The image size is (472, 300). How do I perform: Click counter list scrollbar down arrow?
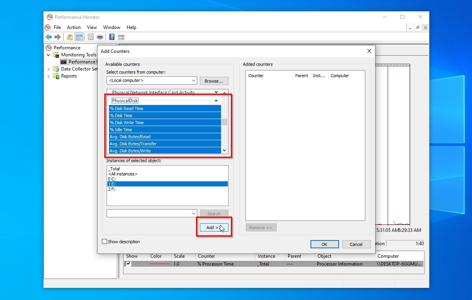225,150
